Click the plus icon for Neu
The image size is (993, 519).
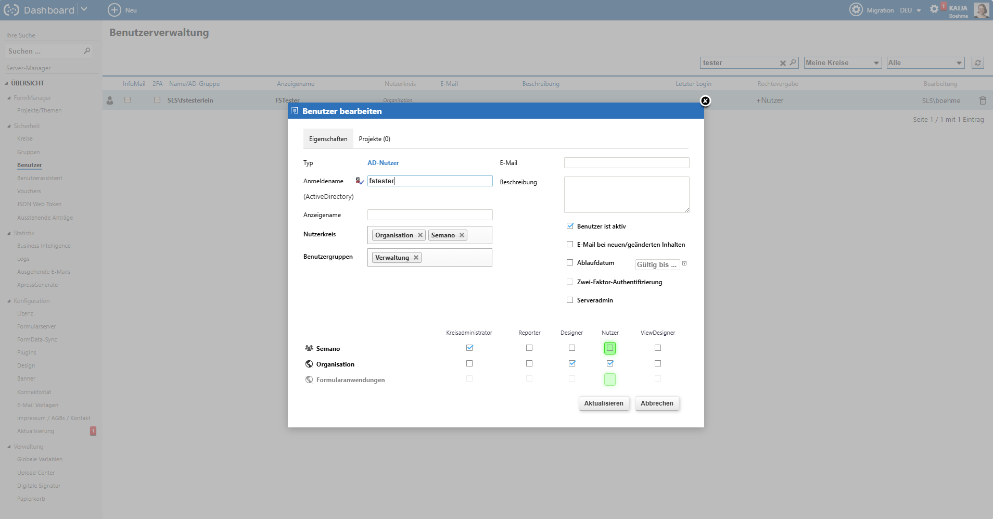[114, 10]
